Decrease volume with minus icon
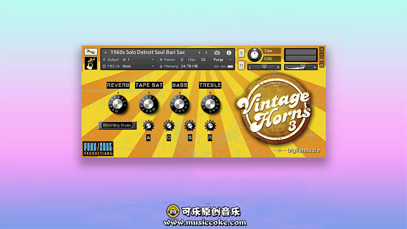Image resolution: width=407 pixels, height=229 pixels. (287, 67)
